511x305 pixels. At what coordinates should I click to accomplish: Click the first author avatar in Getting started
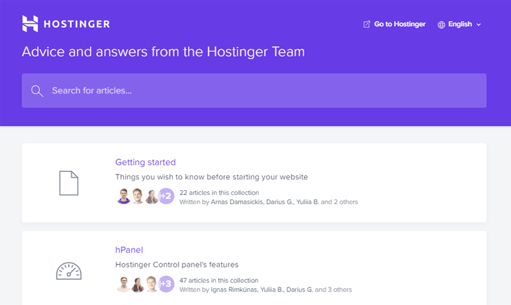[123, 196]
